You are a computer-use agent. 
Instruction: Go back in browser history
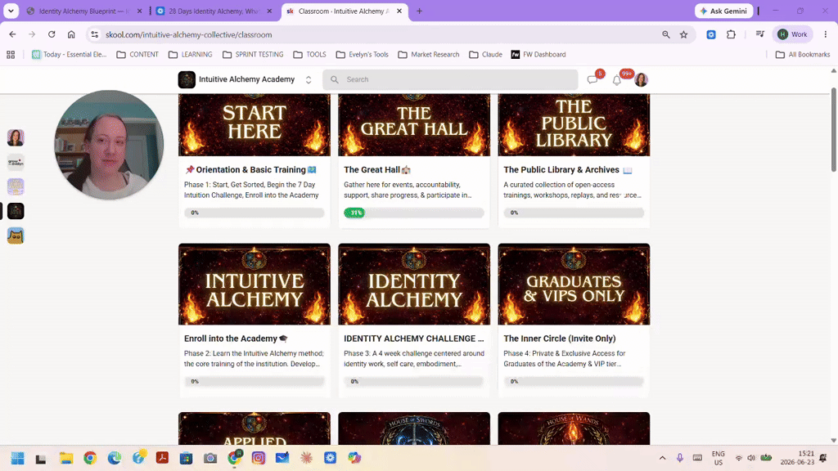pyautogui.click(x=13, y=34)
